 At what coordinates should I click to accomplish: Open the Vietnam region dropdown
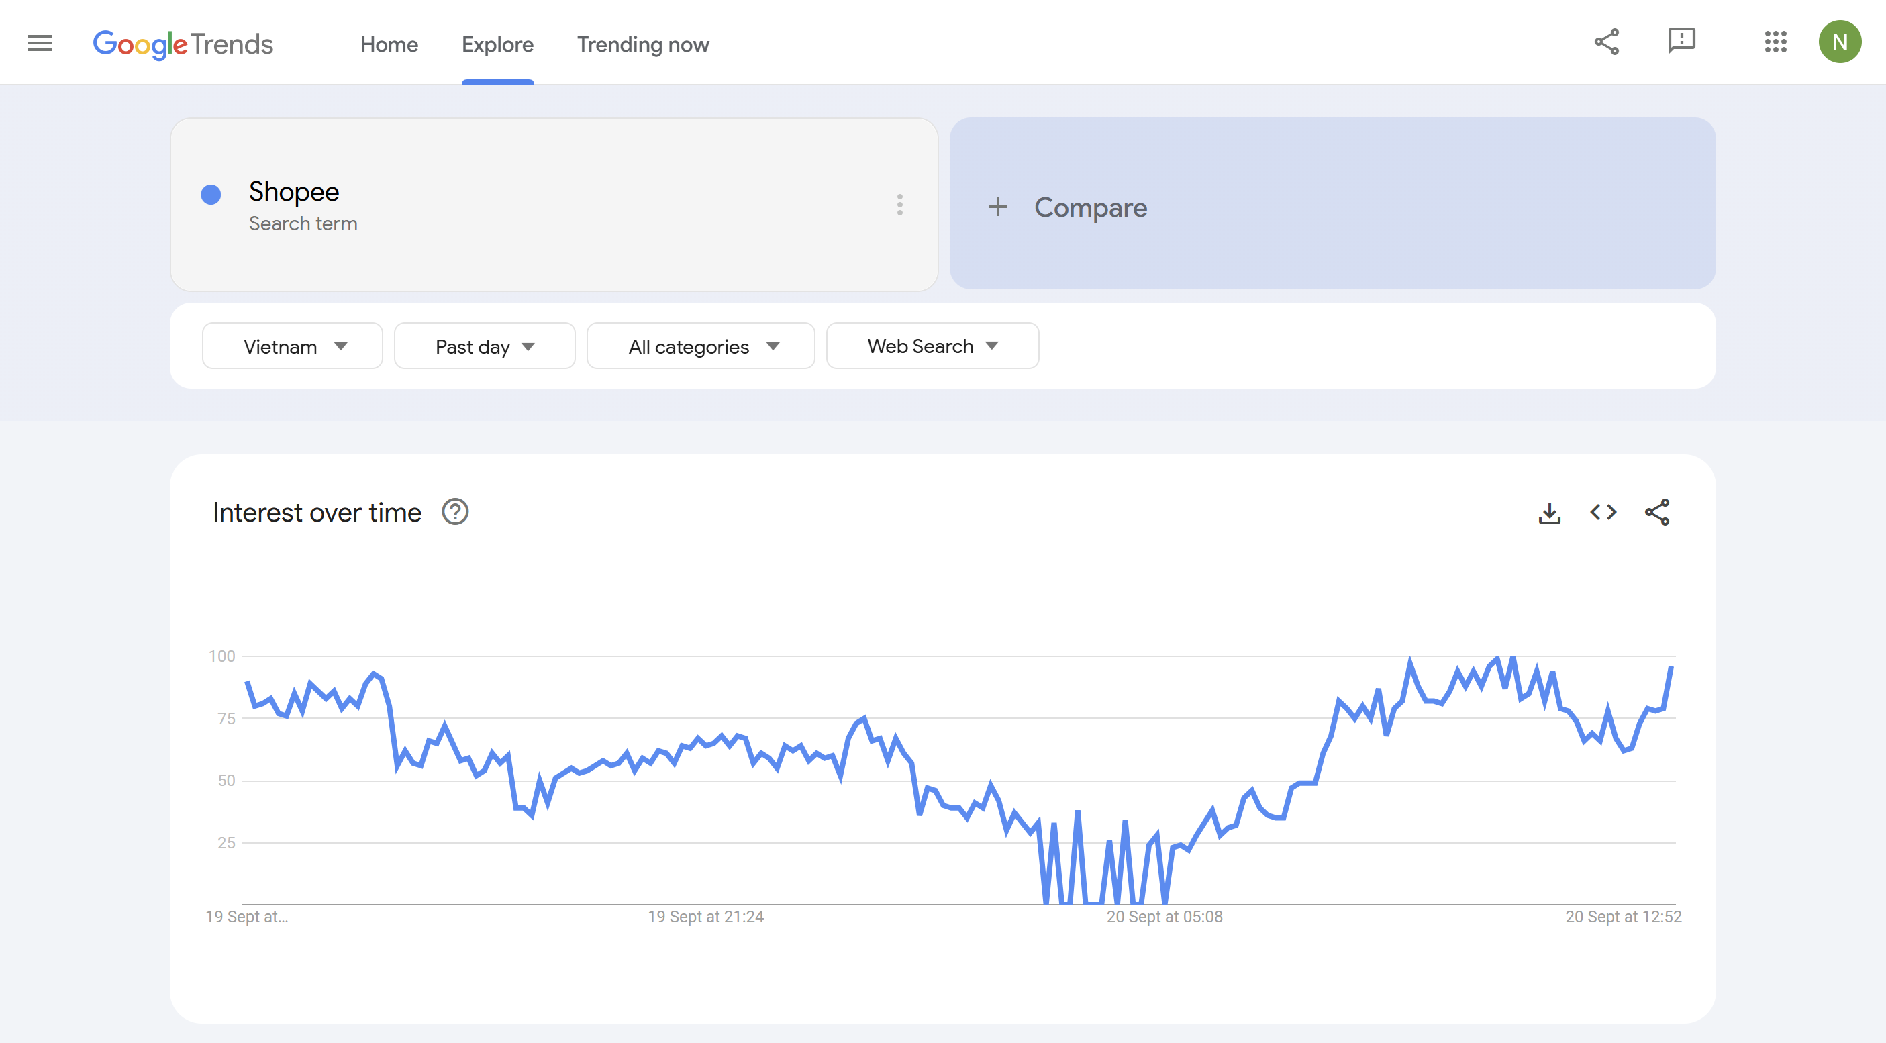(x=292, y=346)
